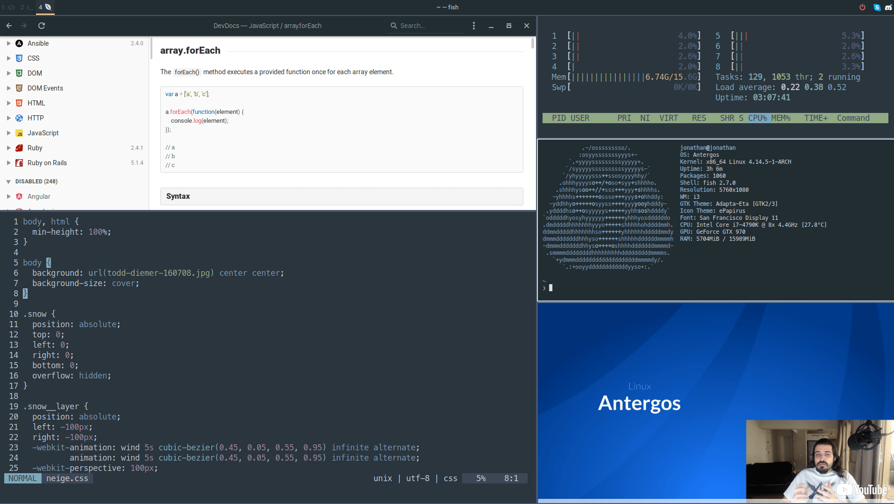
Task: Expand the DOM docs entry
Action: pyautogui.click(x=8, y=73)
